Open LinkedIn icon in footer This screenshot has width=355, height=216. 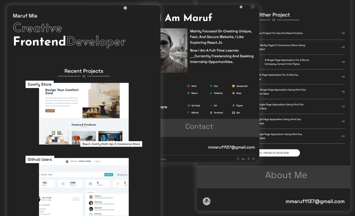tap(243, 159)
